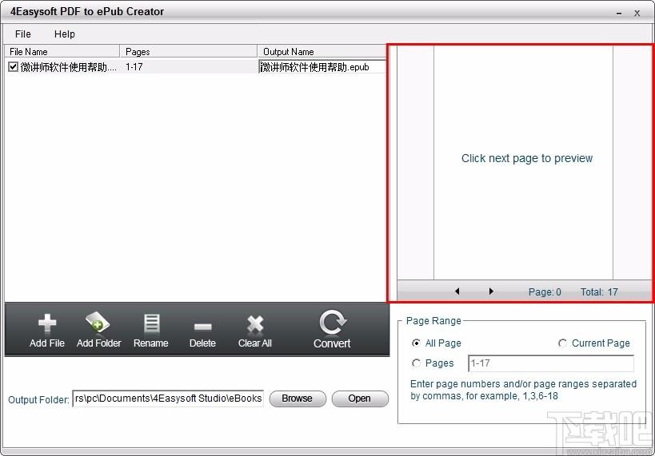
Task: Click the Add Folder icon
Action: [x=98, y=323]
